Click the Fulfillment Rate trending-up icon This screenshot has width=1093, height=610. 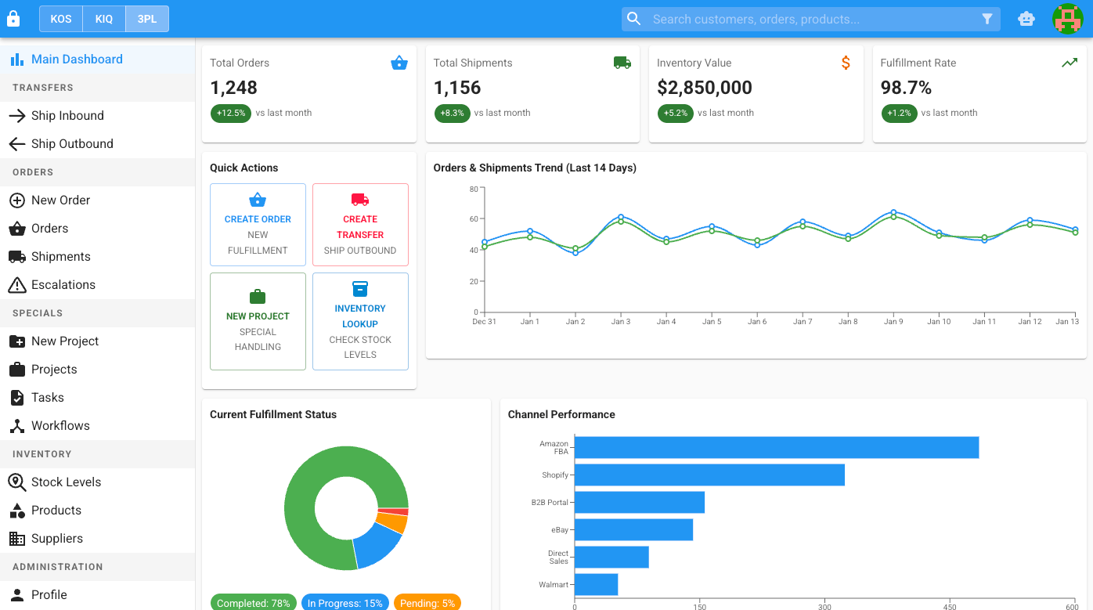pyautogui.click(x=1070, y=63)
